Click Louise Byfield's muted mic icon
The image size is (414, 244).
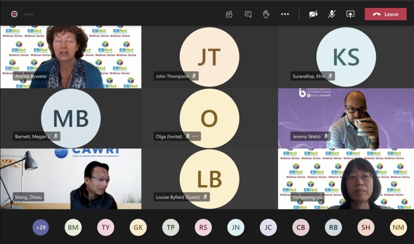tap(205, 197)
